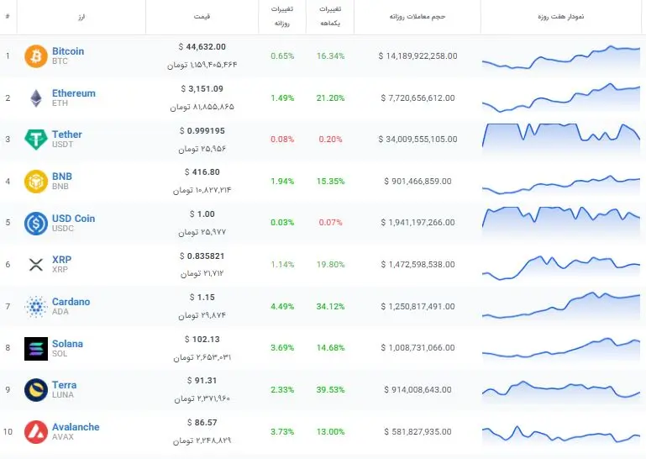
Task: Sort by تغییرات روزانه daily change header
Action: click(281, 17)
